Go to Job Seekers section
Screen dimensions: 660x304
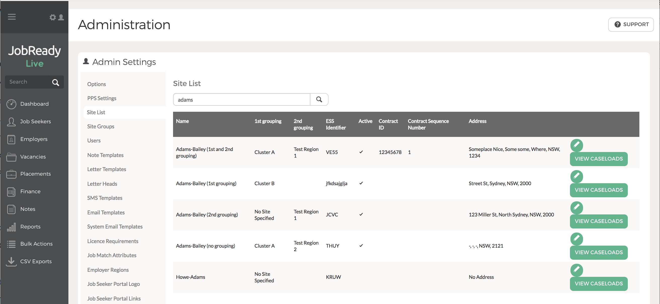[x=35, y=122]
